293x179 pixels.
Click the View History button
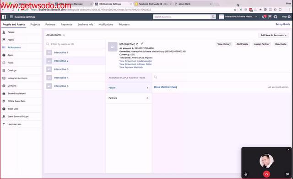click(224, 44)
